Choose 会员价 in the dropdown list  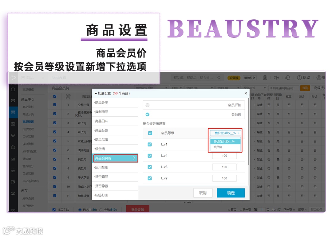(x=225, y=147)
